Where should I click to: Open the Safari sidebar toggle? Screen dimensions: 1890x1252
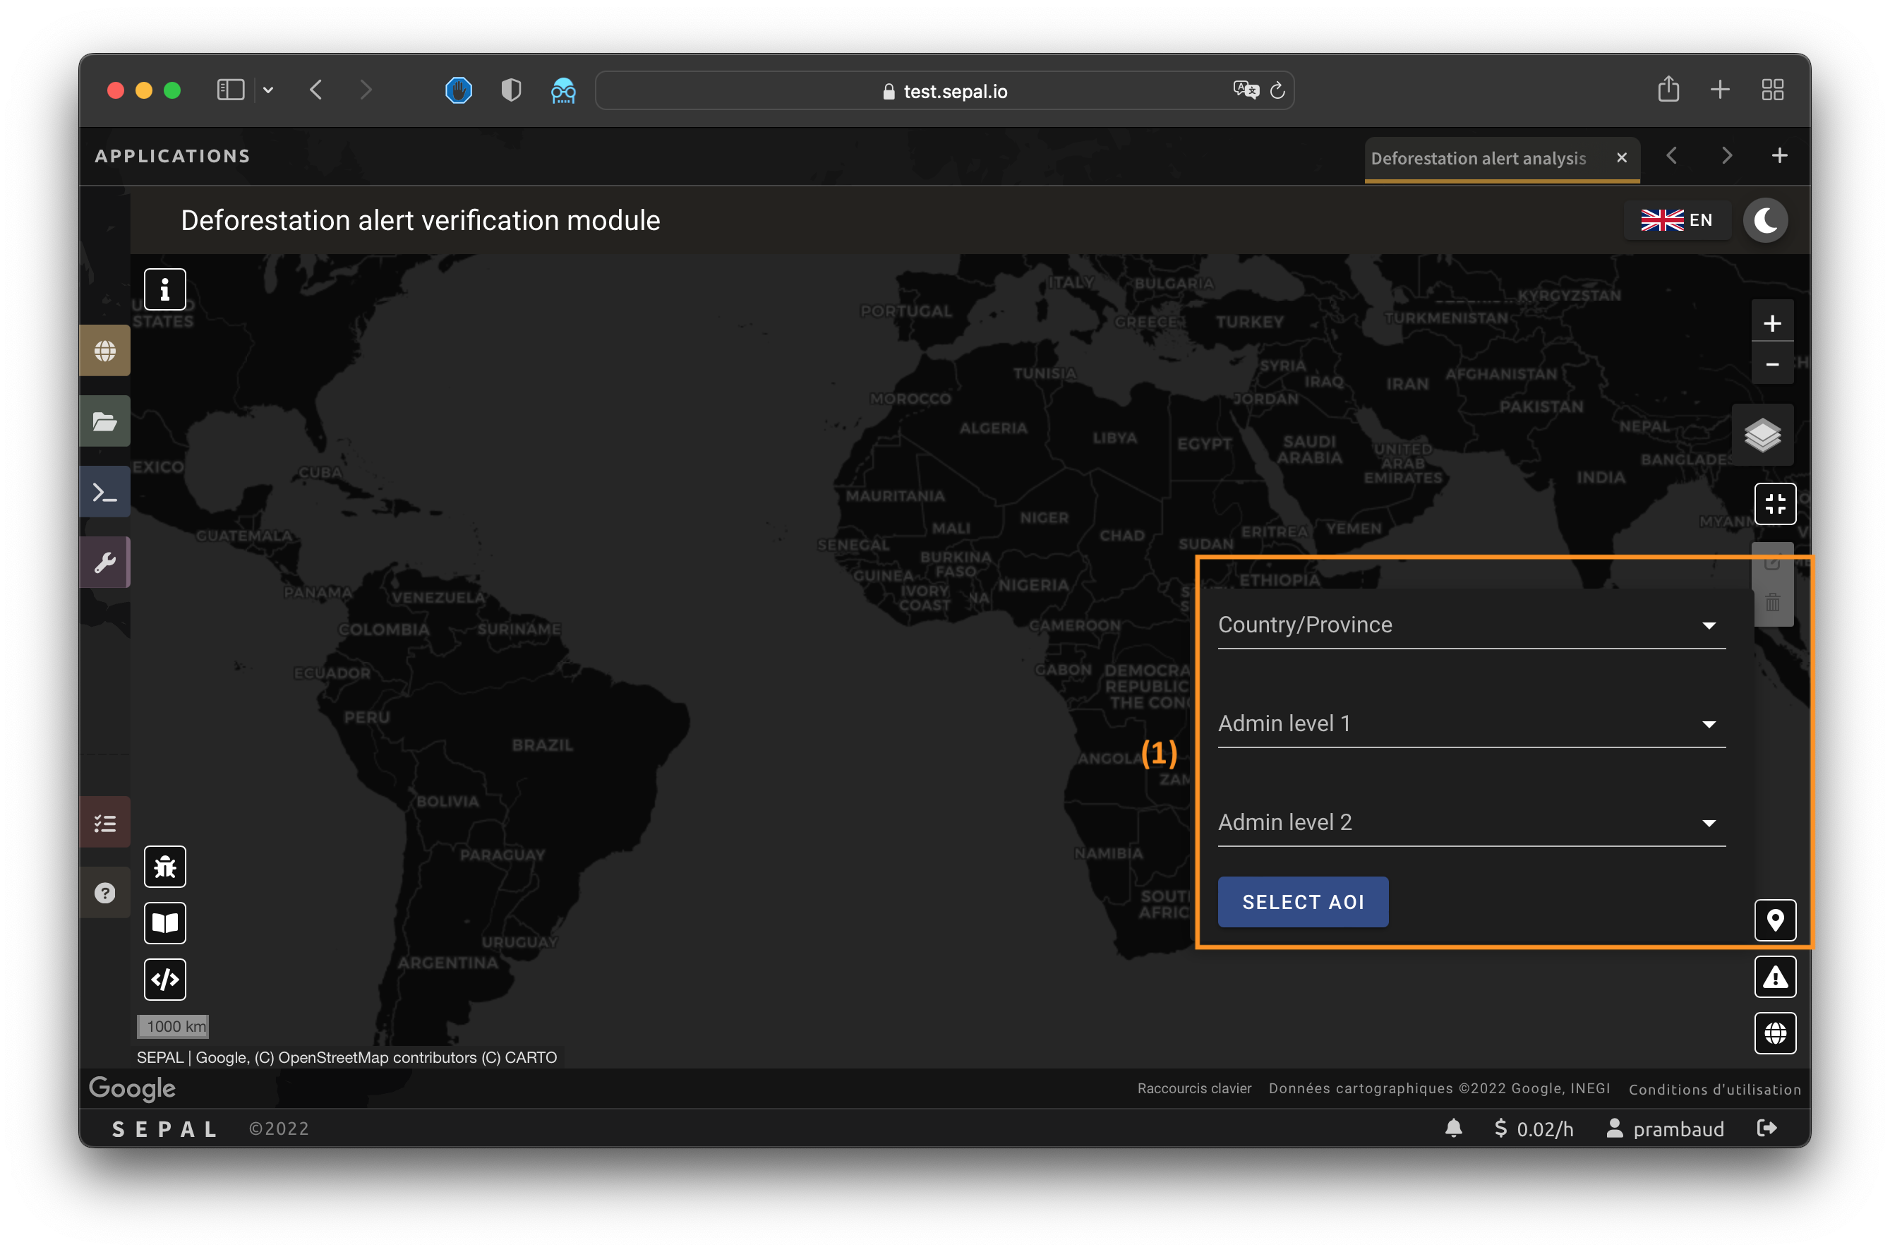tap(231, 90)
